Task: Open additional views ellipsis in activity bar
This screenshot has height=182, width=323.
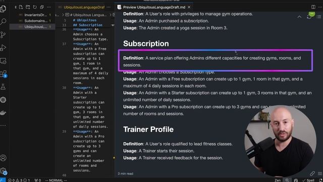Action: pos(3,125)
